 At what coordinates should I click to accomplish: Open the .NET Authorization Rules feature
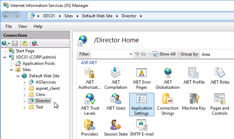click(x=89, y=78)
